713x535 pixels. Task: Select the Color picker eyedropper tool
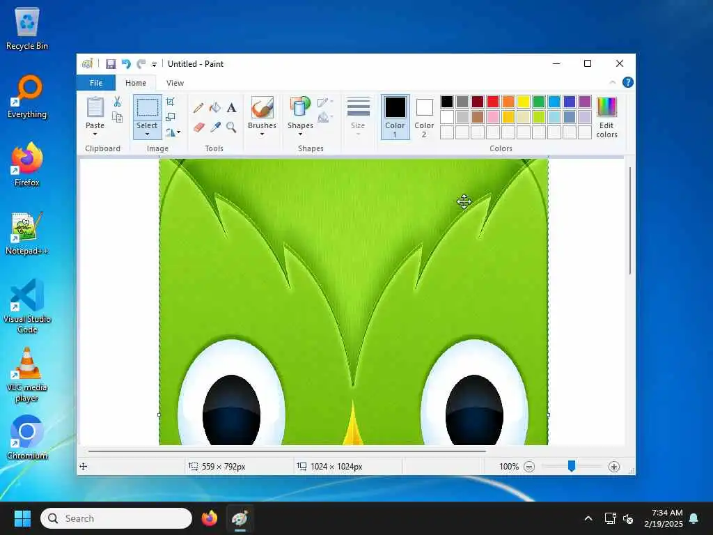pyautogui.click(x=215, y=127)
